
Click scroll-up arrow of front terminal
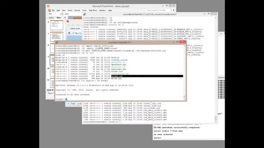point(184,46)
